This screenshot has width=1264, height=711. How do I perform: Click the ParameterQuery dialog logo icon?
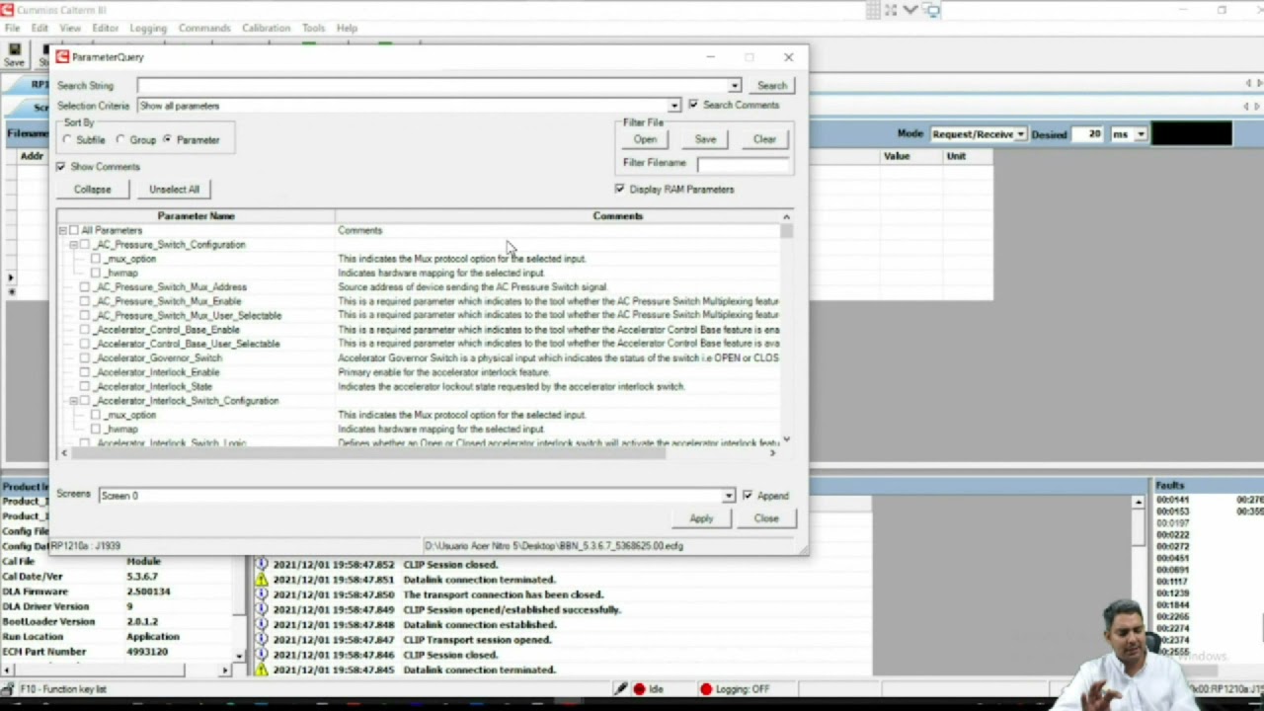[x=62, y=57]
